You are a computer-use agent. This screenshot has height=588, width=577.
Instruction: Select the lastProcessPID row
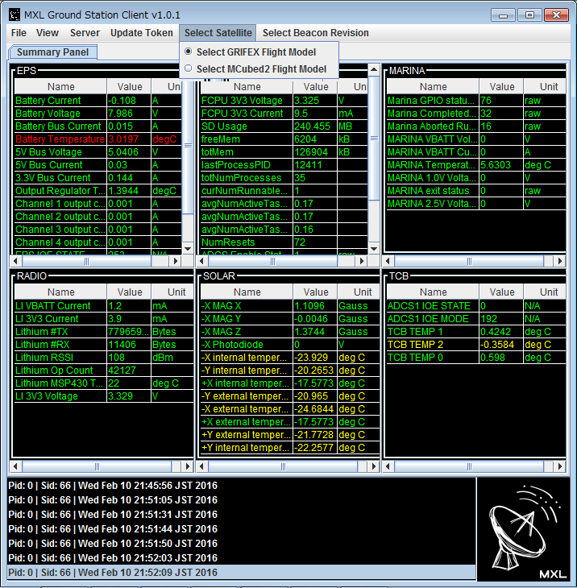tap(284, 165)
